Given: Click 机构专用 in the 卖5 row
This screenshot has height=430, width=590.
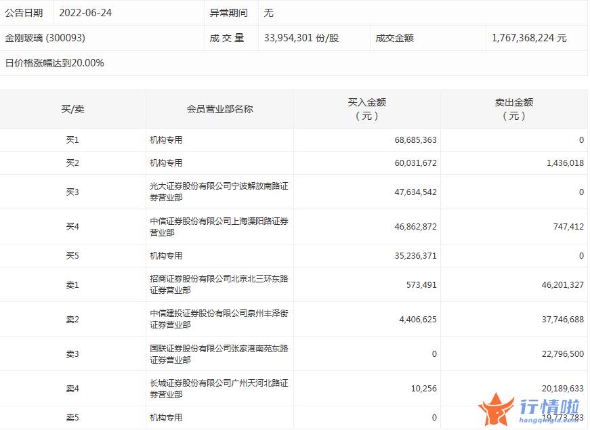Looking at the screenshot, I should click(x=166, y=418).
